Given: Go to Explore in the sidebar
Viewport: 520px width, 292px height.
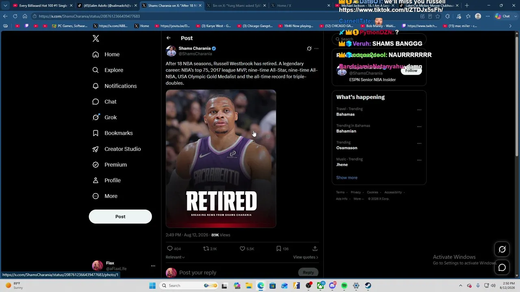Looking at the screenshot, I should tap(108, 70).
